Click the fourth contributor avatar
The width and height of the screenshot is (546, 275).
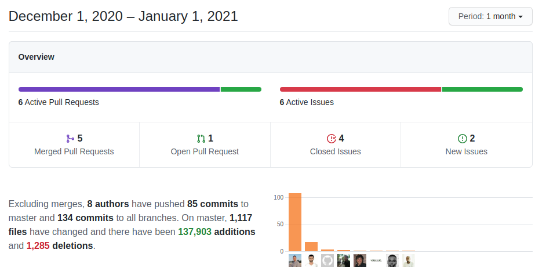[x=344, y=260]
